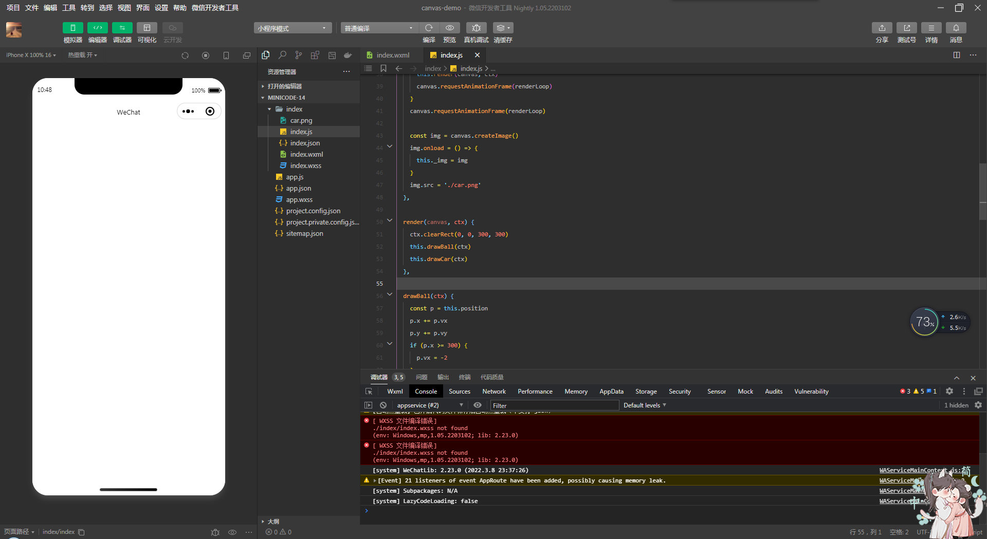Toggle the editor (编辑器) panel
987x539 pixels.
(x=97, y=28)
